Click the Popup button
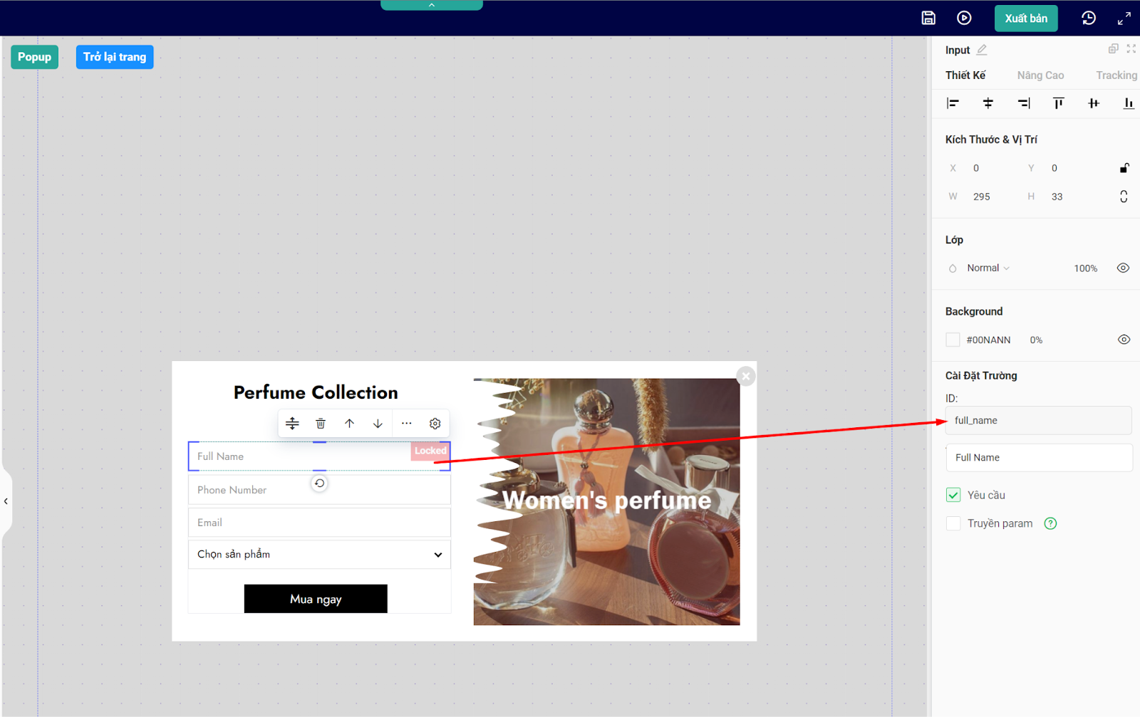The height and width of the screenshot is (717, 1140). (x=34, y=57)
